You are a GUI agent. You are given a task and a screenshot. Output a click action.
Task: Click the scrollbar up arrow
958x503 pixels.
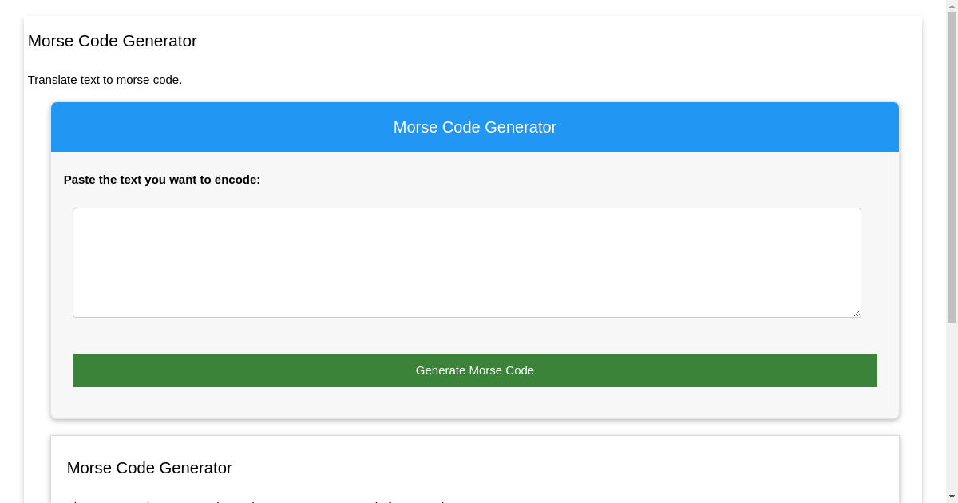(951, 6)
